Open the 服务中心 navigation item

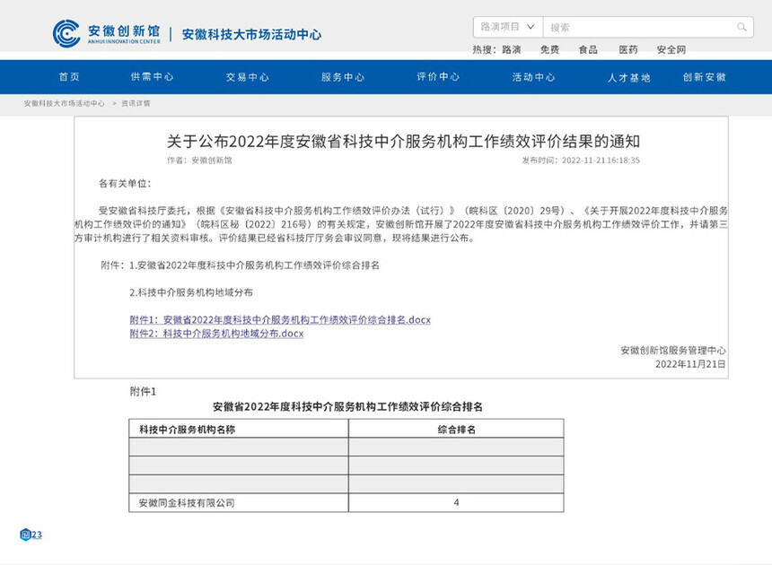coord(343,77)
